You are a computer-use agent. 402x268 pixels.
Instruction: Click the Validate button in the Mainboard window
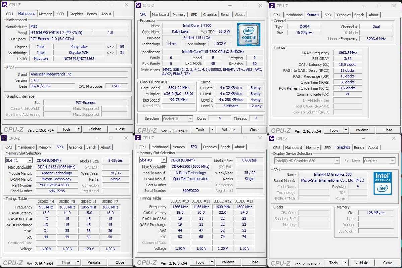point(95,129)
